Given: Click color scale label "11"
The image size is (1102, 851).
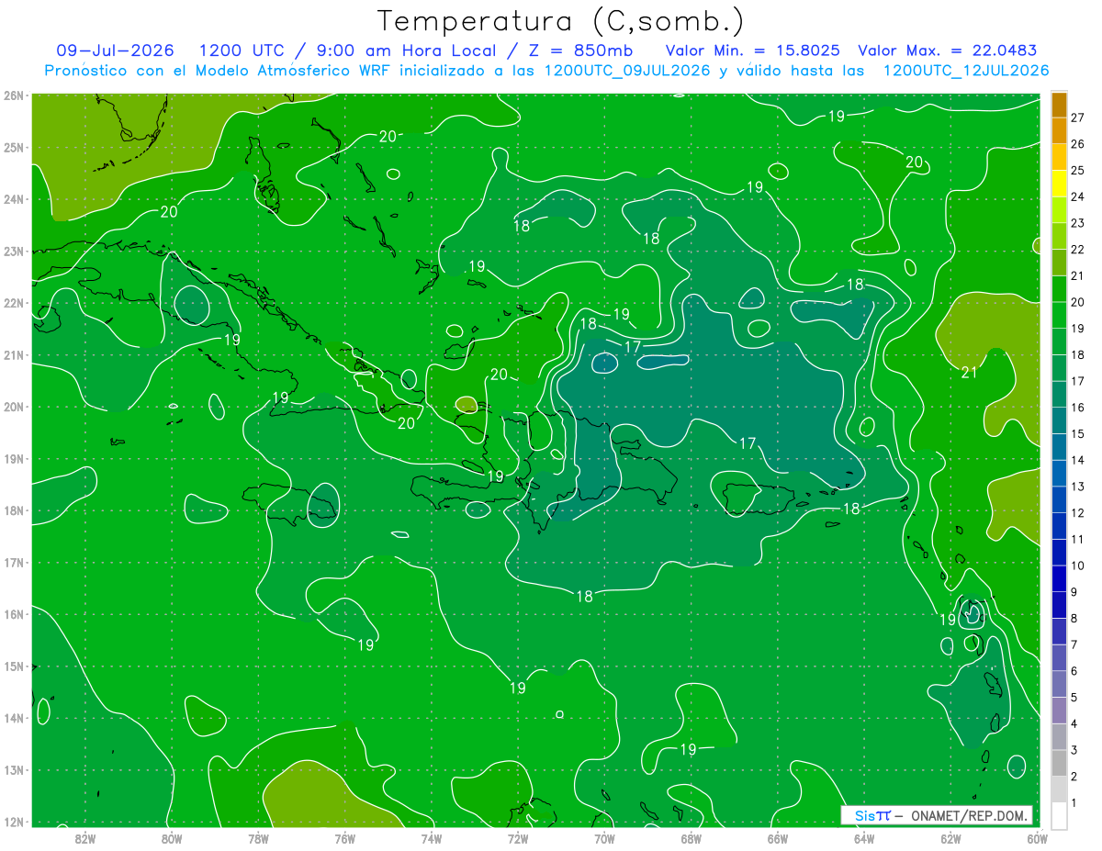Looking at the screenshot, I should 1078,539.
